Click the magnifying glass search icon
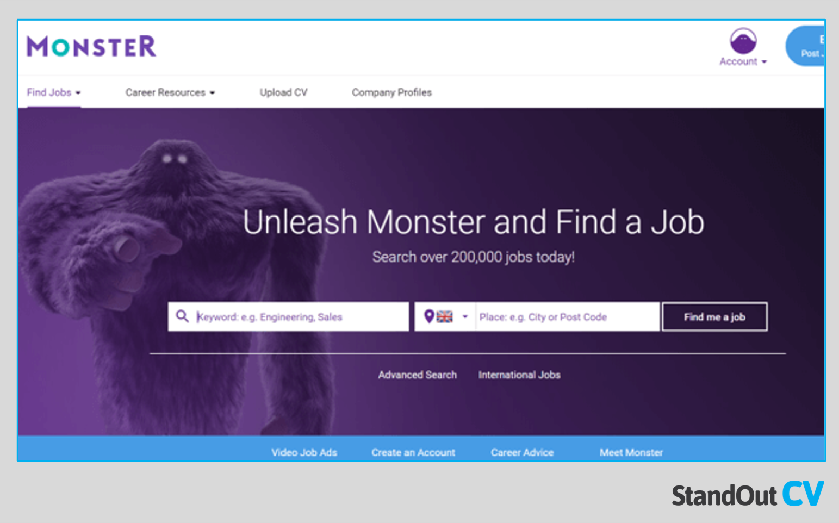Screen dimensions: 839x523 point(182,316)
